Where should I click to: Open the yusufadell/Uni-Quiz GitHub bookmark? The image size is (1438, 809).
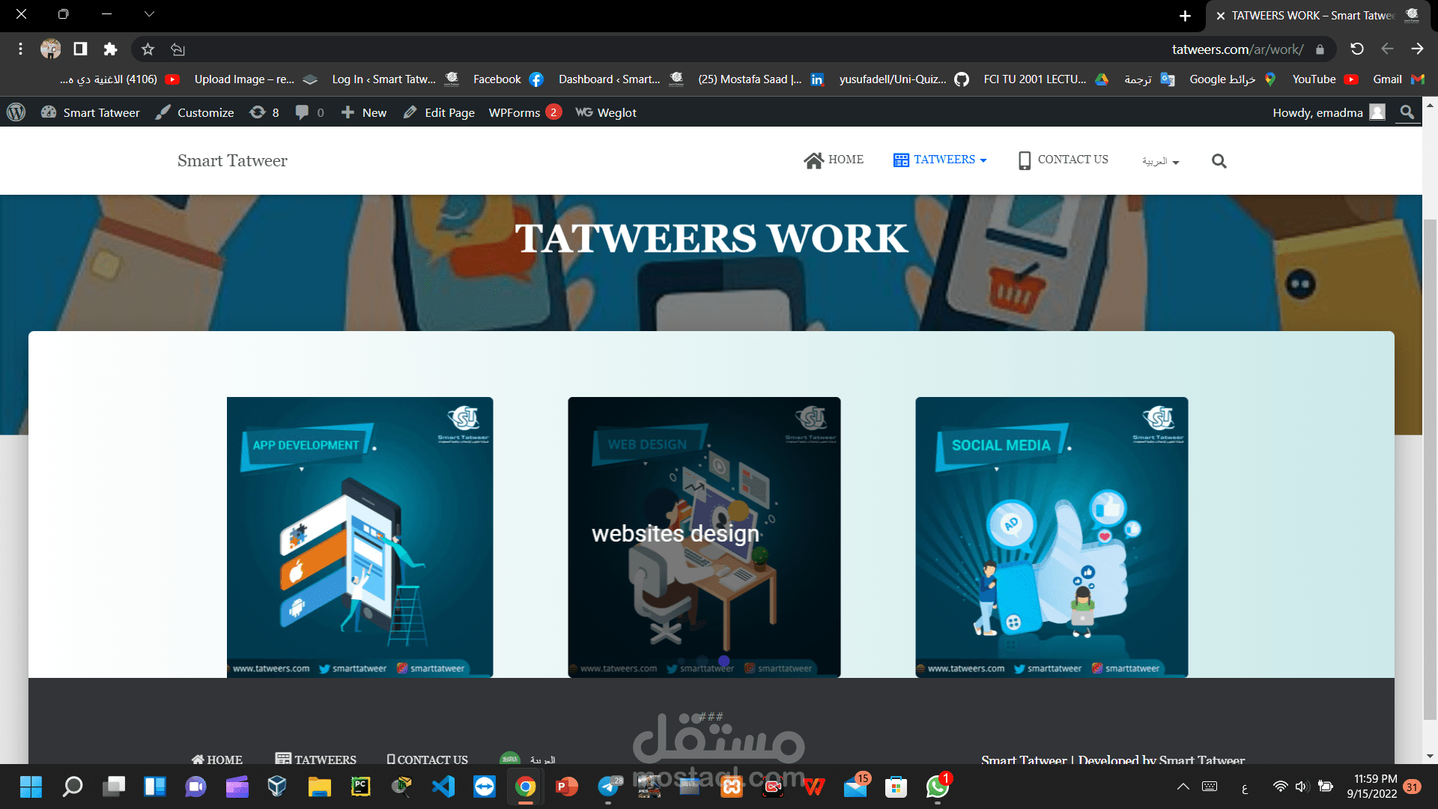point(904,79)
